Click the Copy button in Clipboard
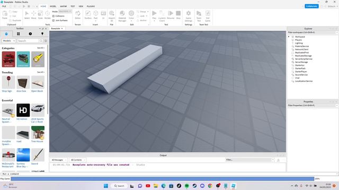Viewport: 339px width, 190px height. [x=13, y=12]
